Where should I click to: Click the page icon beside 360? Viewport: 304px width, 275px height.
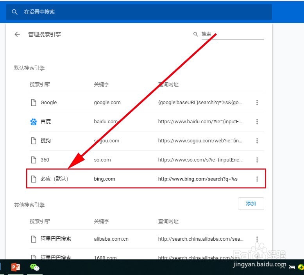[x=34, y=160]
